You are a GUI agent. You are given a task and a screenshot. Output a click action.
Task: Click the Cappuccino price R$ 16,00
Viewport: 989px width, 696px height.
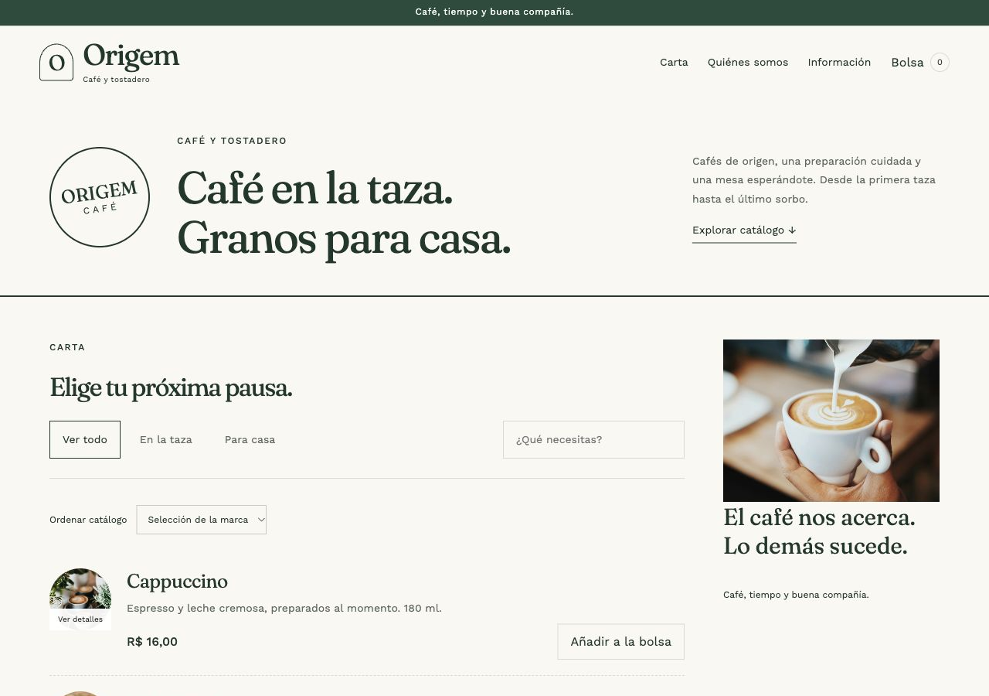(x=152, y=642)
